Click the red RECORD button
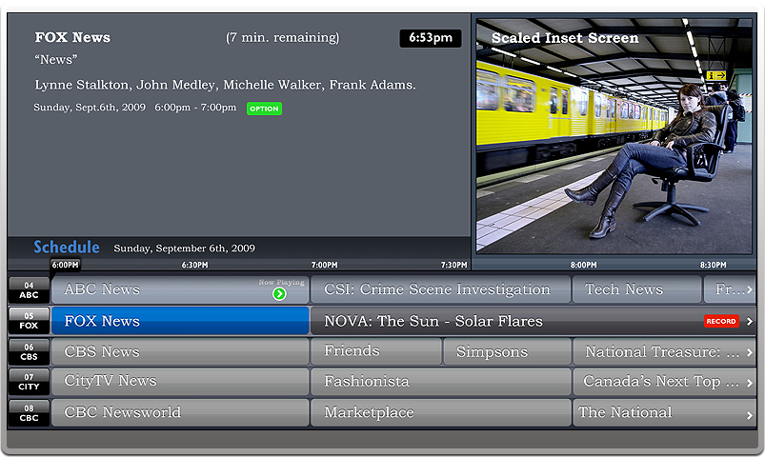This screenshot has height=457, width=765. pyautogui.click(x=721, y=321)
